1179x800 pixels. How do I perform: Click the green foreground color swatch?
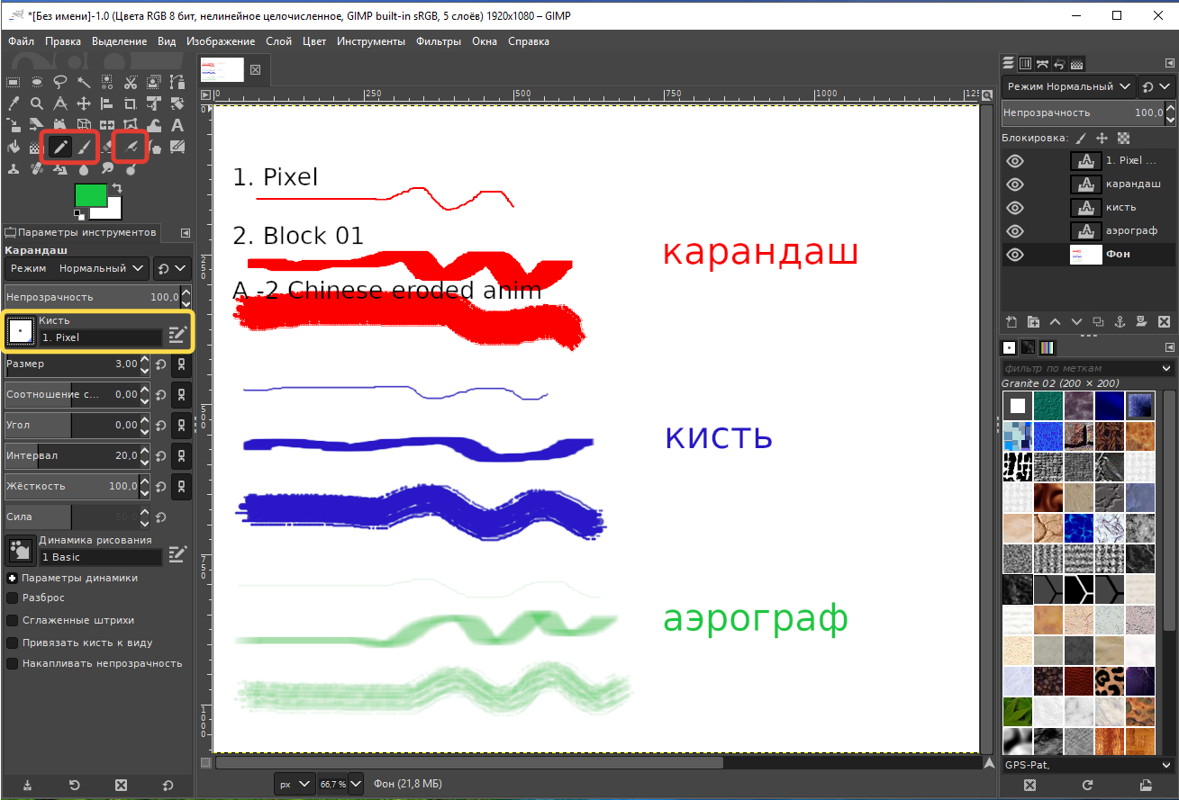point(91,195)
